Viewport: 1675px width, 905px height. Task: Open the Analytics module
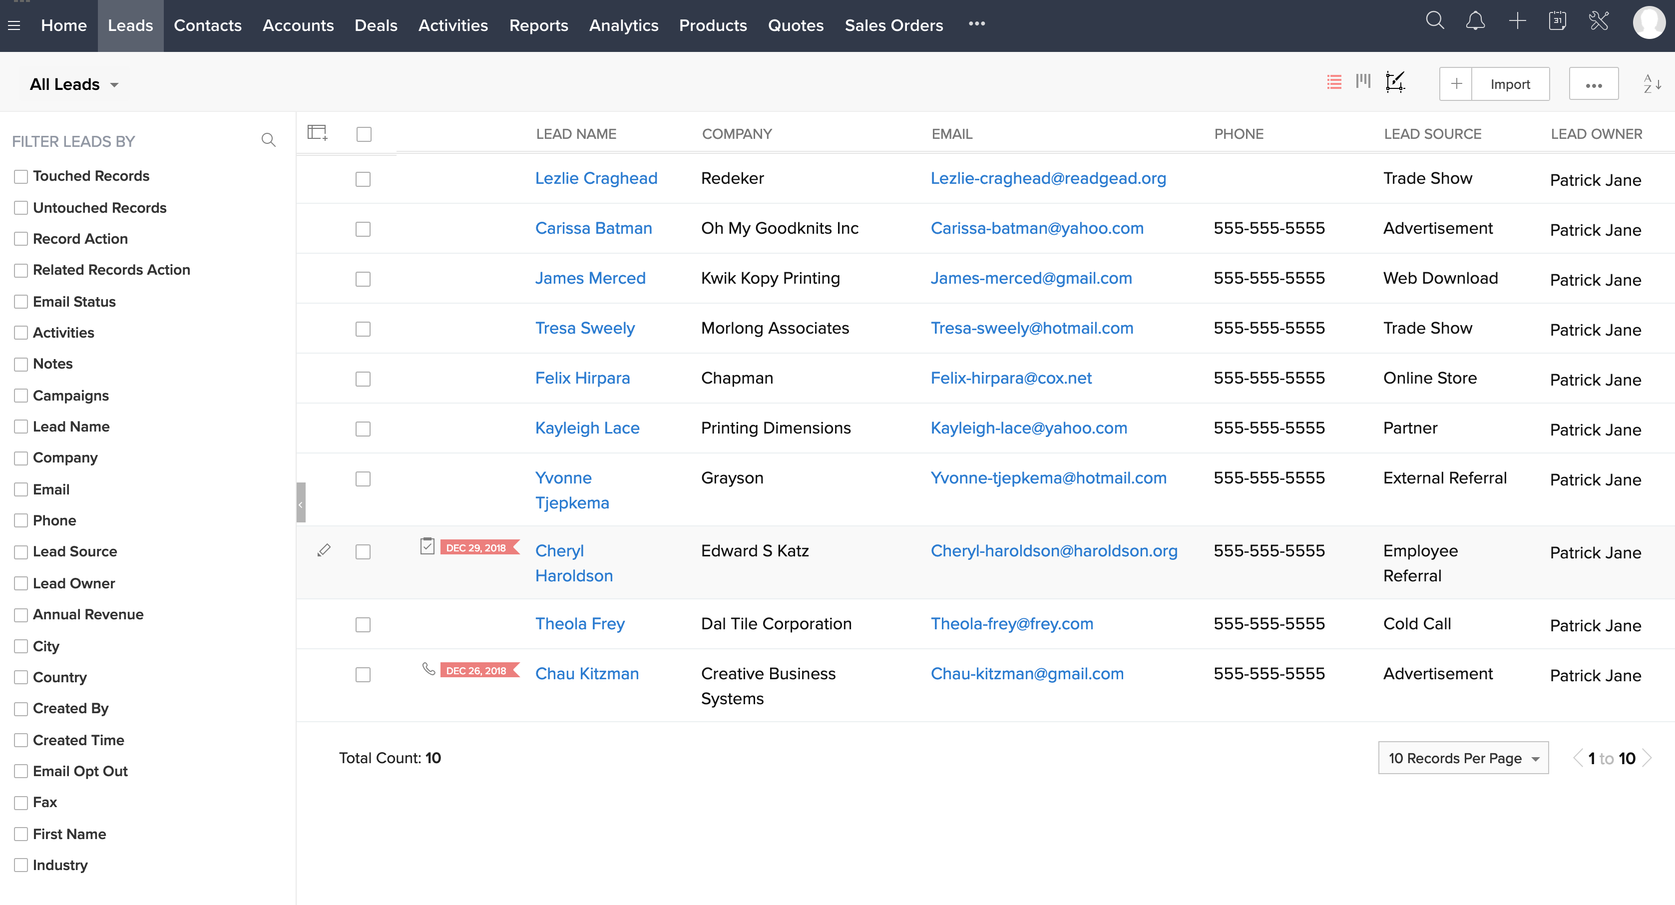[623, 25]
